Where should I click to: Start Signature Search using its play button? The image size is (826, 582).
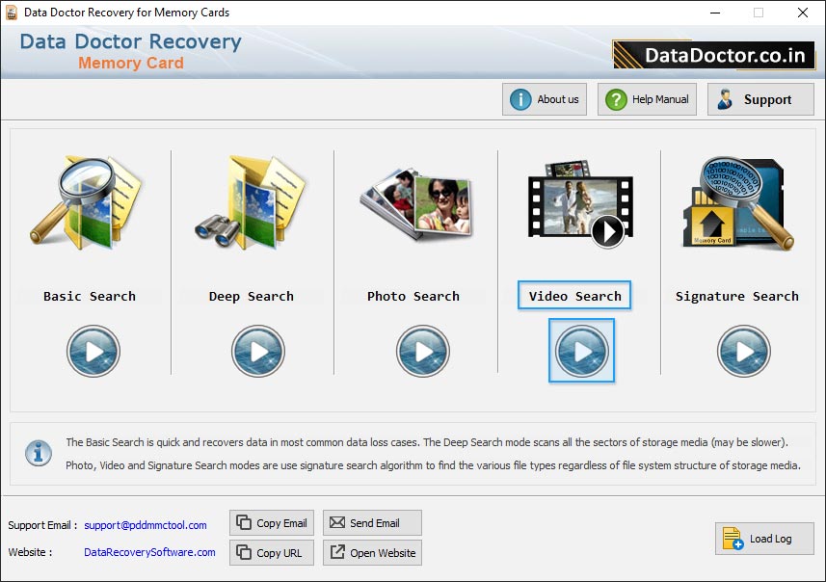pos(743,351)
